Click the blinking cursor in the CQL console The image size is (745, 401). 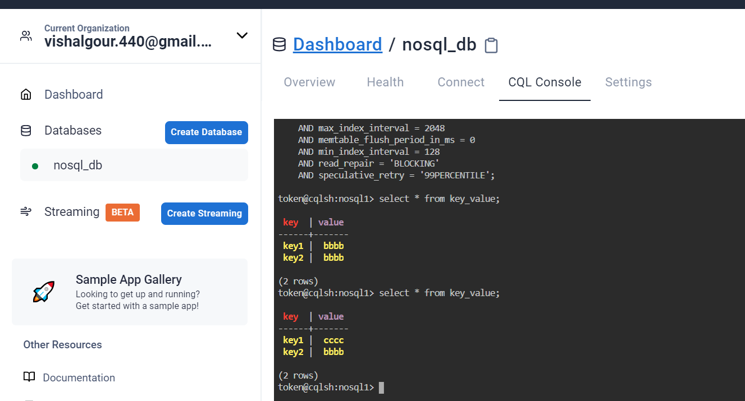point(381,387)
